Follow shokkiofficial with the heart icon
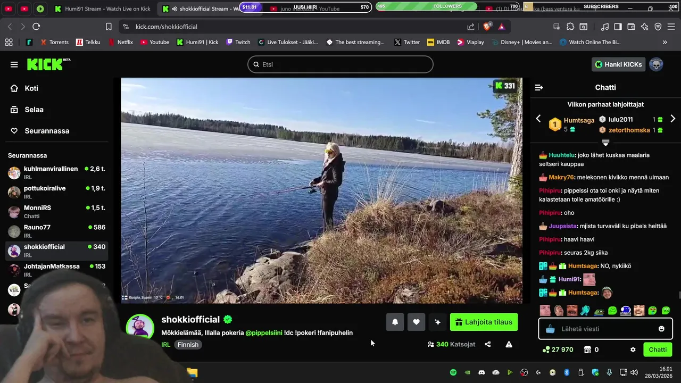Viewport: 681px width, 383px height. click(416, 322)
